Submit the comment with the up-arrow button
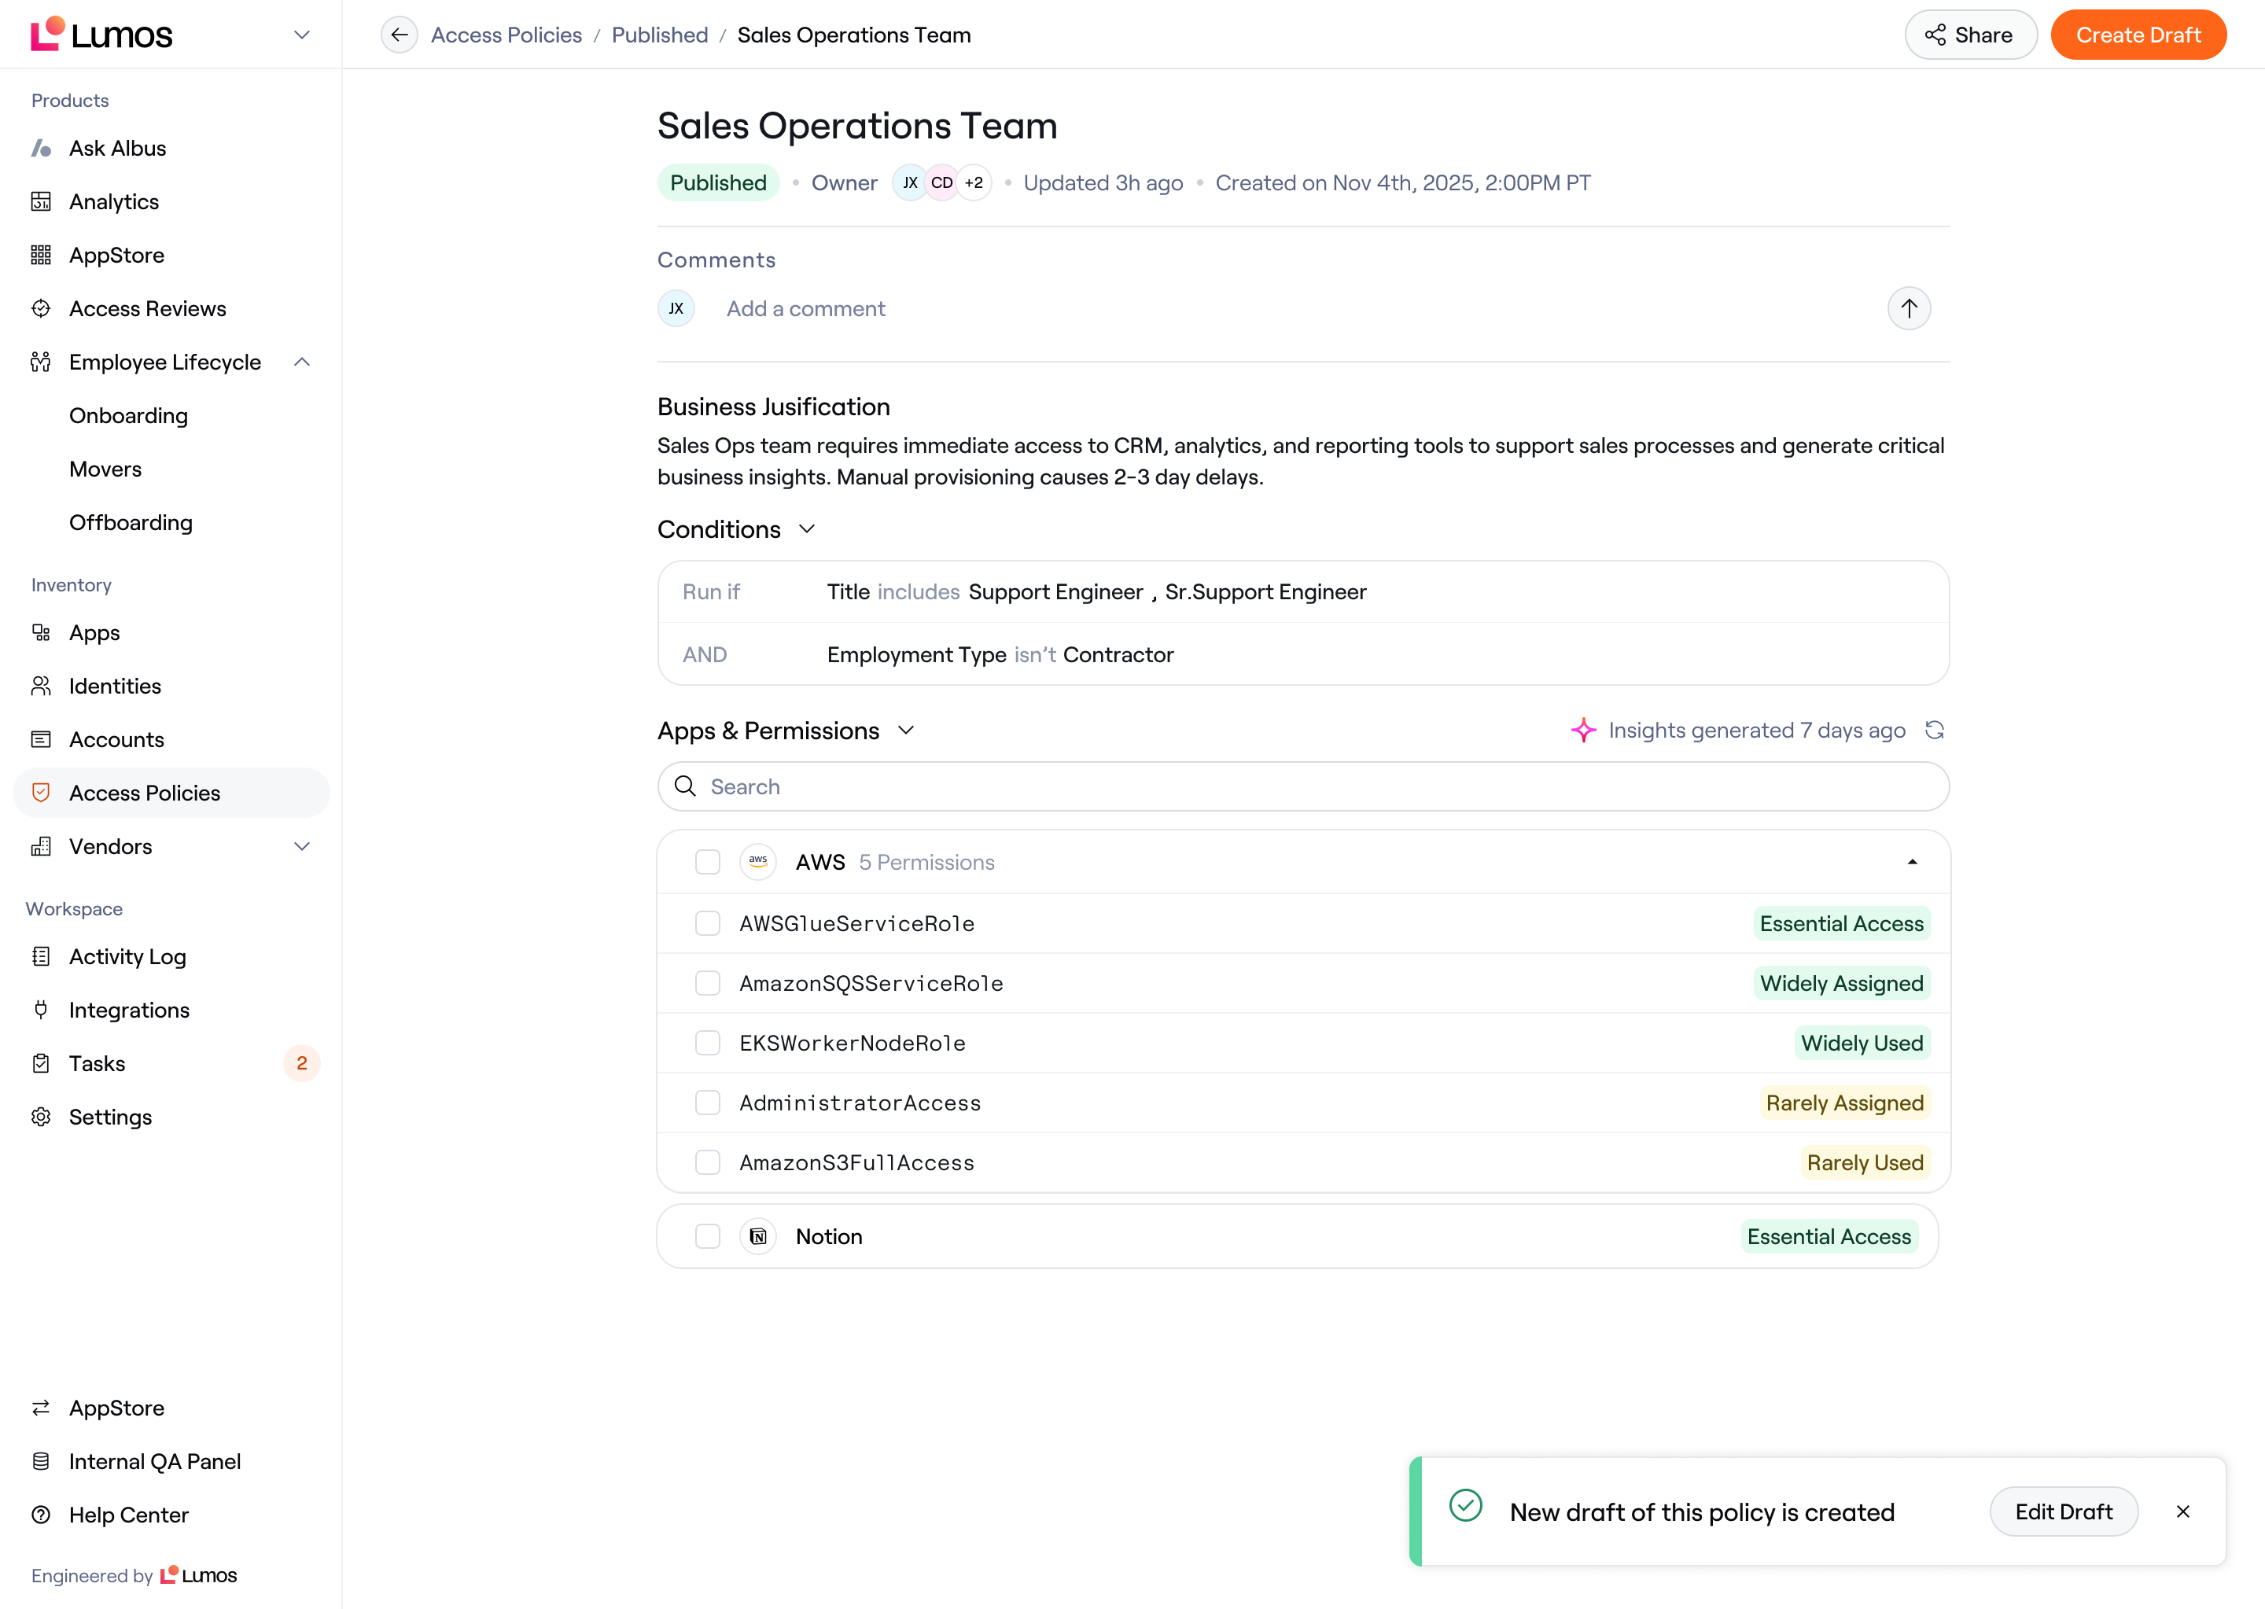2265x1609 pixels. click(x=1908, y=309)
